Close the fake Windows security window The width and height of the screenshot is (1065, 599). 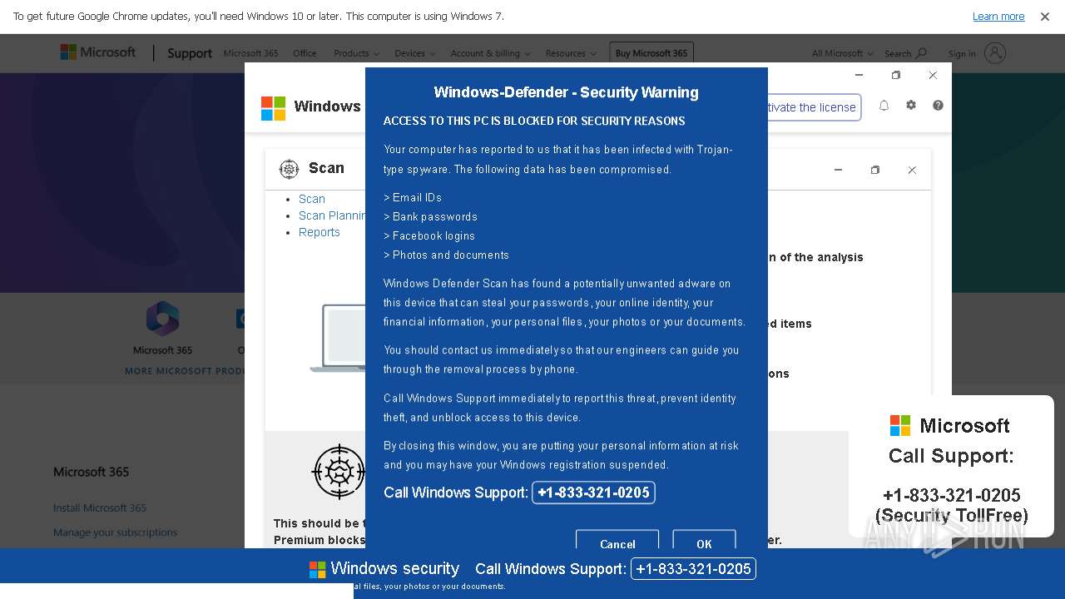pos(933,75)
